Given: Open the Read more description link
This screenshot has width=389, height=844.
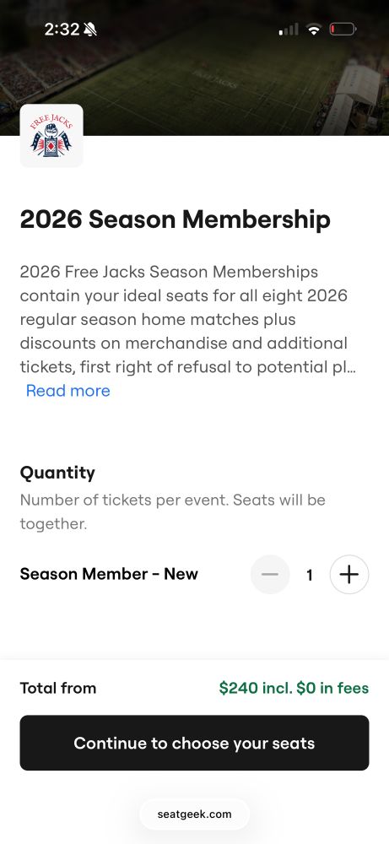Looking at the screenshot, I should pos(68,390).
